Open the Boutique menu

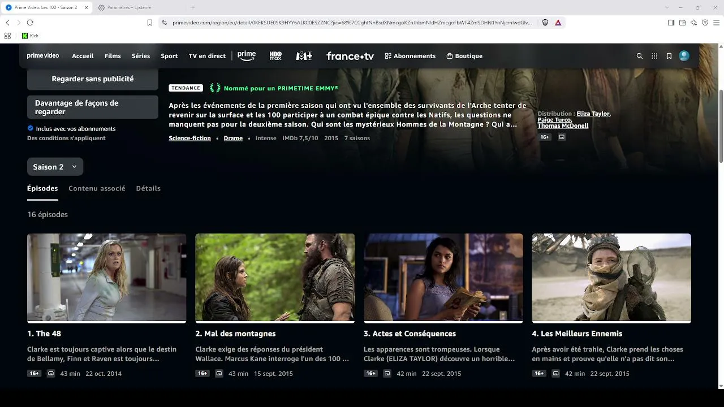(x=464, y=56)
